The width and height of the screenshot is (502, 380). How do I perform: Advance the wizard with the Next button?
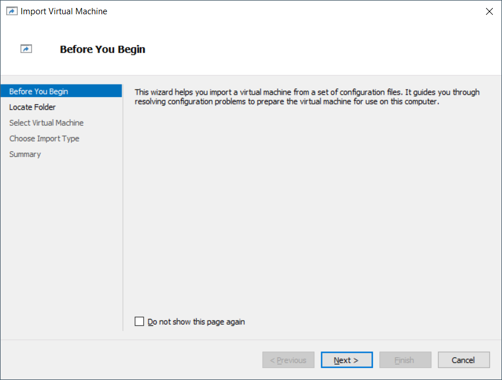(346, 359)
